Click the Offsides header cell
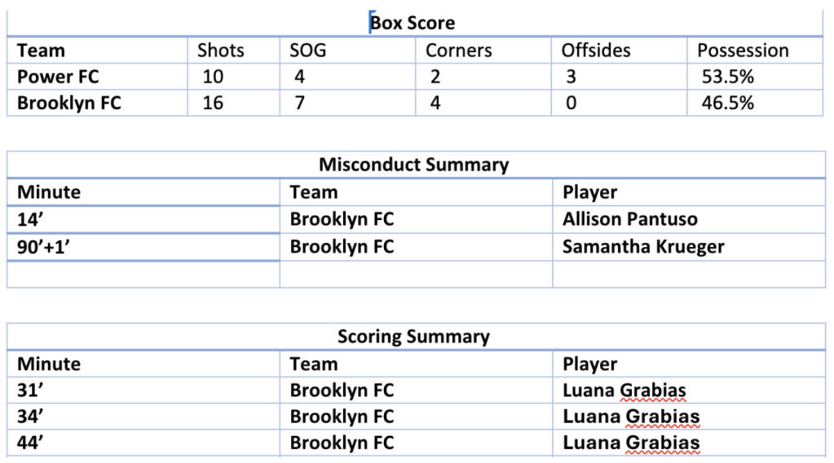834x463 pixels. (x=619, y=51)
